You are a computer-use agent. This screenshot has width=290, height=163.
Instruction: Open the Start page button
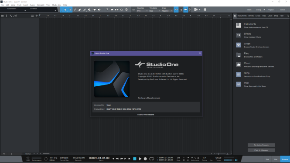[249, 10]
